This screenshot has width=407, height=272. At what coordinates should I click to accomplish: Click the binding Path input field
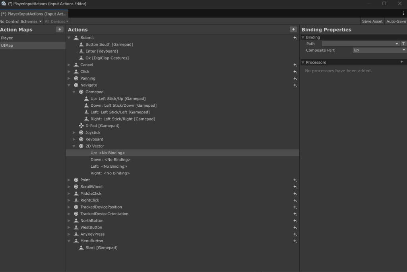pyautogui.click(x=360, y=44)
